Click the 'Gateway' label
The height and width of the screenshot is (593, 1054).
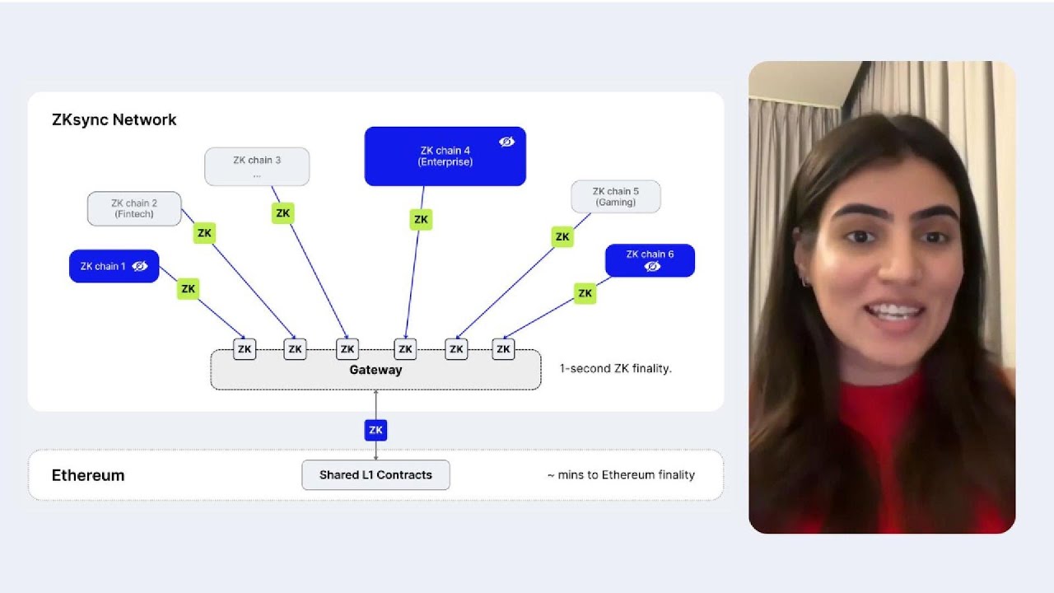375,370
